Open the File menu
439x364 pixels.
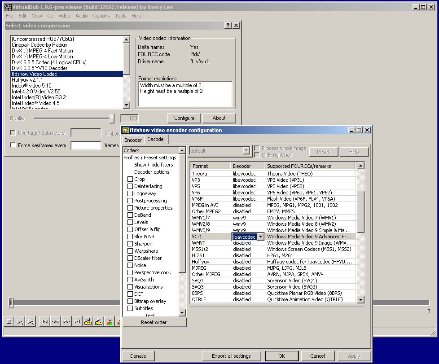click(x=9, y=16)
